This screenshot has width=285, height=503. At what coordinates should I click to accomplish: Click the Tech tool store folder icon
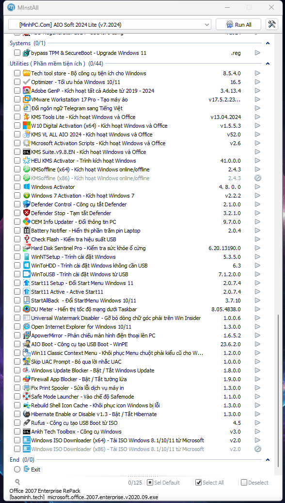click(x=27, y=73)
